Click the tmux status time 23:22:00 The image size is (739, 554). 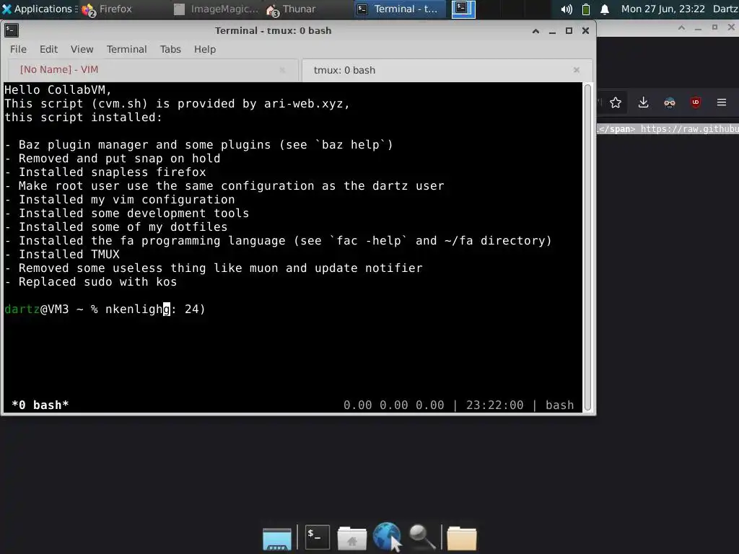tap(494, 405)
